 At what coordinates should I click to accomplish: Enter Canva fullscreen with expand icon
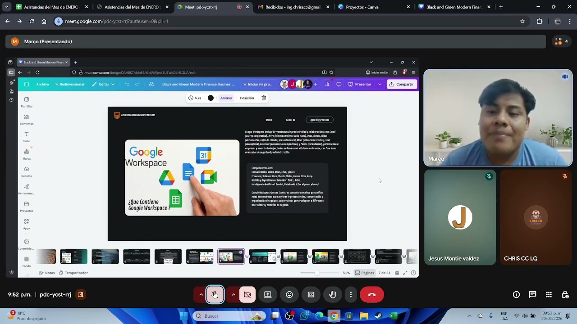(405, 273)
